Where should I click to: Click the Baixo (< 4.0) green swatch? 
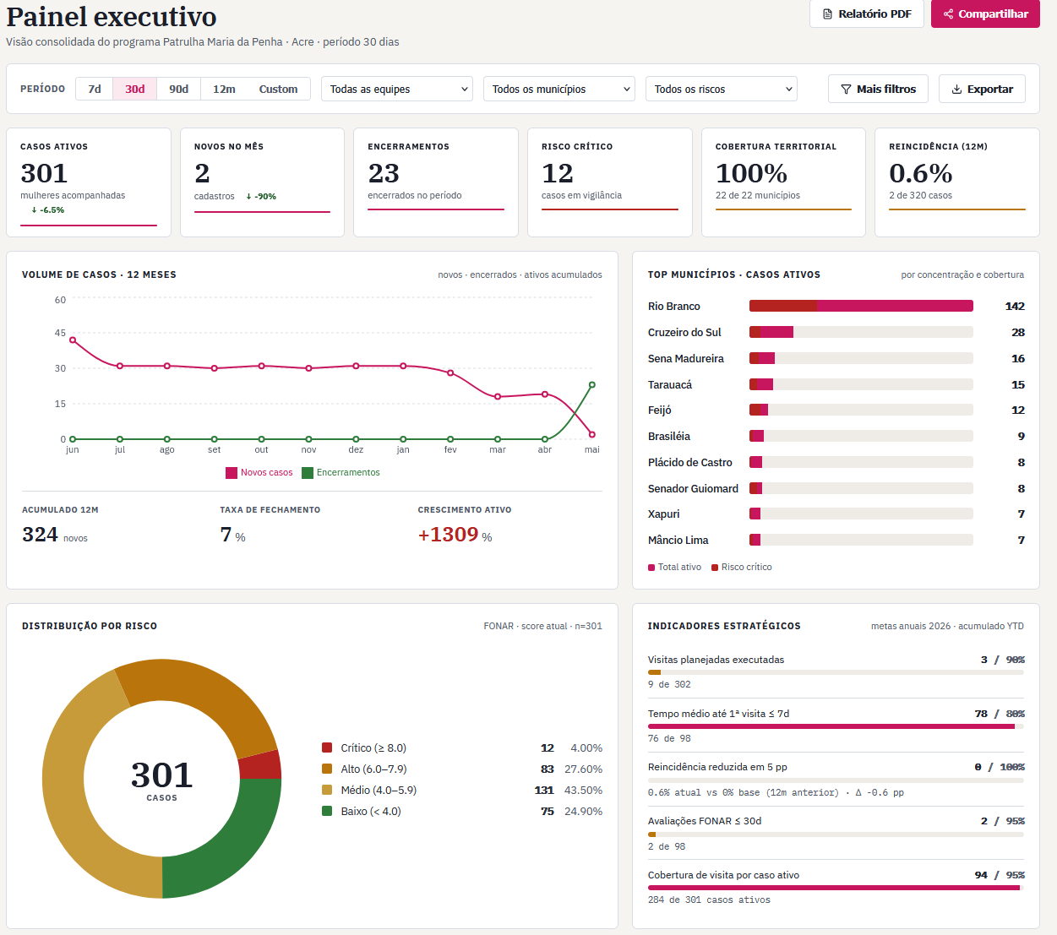pyautogui.click(x=327, y=811)
